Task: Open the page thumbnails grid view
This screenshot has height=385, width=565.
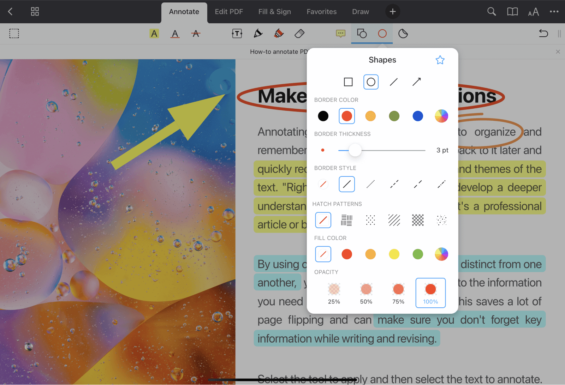Action: pos(35,11)
